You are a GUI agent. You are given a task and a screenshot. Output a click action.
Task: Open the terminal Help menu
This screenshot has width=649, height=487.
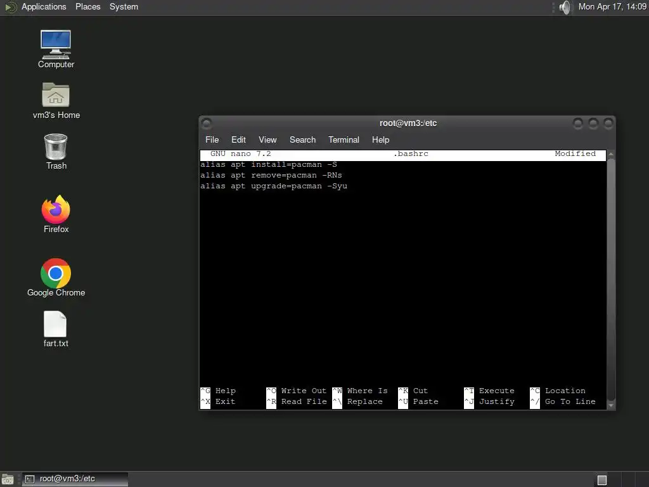coord(380,140)
